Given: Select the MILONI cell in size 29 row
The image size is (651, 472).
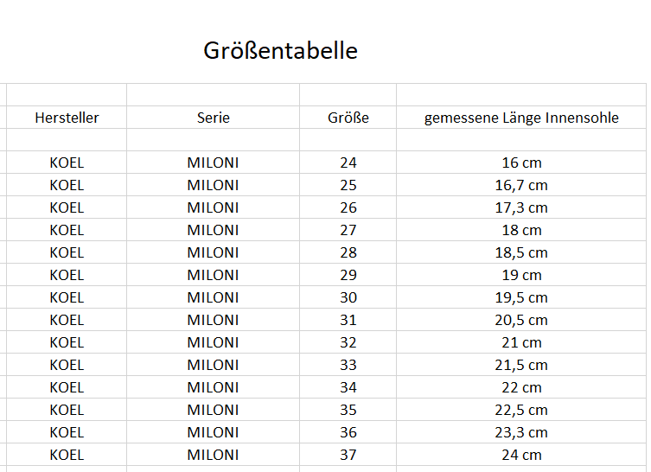Looking at the screenshot, I should coord(213,275).
